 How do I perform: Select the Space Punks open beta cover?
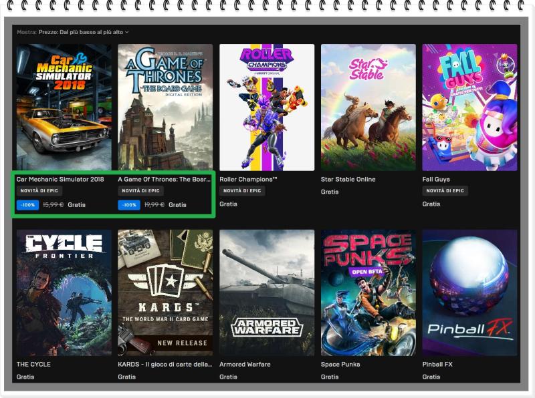[368, 292]
